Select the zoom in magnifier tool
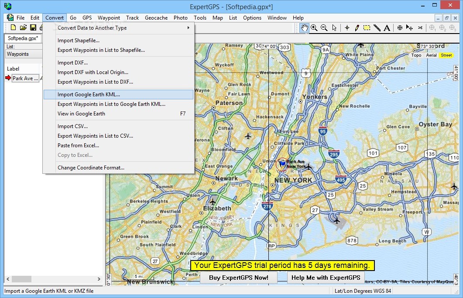 click(x=314, y=28)
